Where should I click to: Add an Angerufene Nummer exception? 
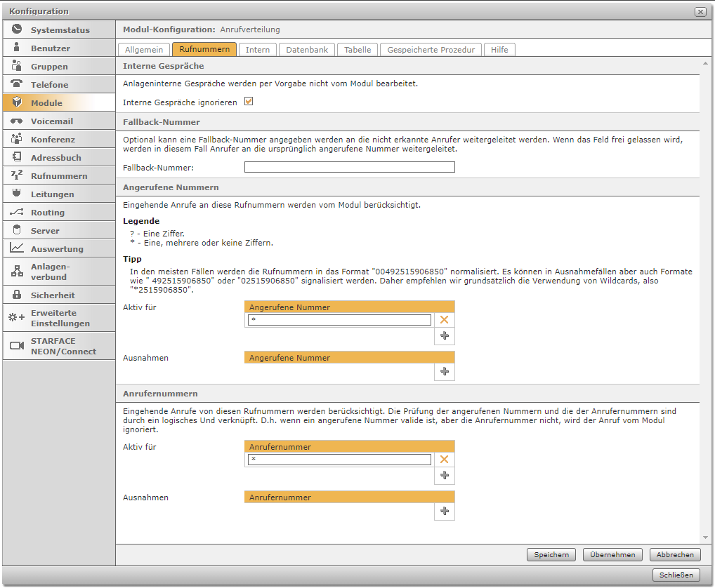tap(444, 372)
